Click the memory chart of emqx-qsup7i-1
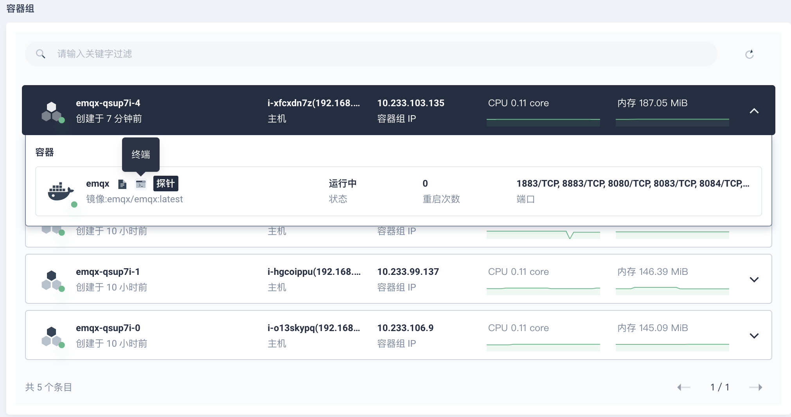The image size is (791, 417). point(672,290)
